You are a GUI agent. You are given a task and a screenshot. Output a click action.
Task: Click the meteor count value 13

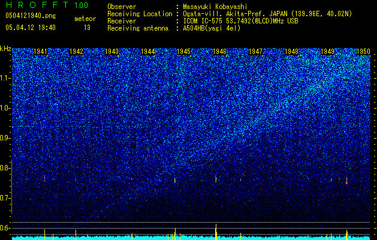87,28
